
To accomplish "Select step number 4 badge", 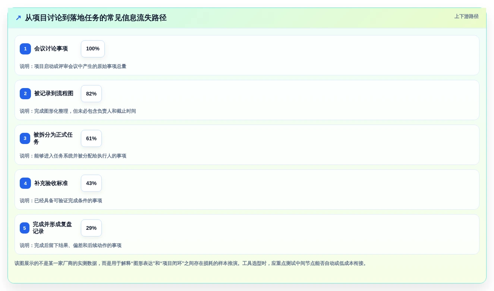I will click(x=25, y=183).
